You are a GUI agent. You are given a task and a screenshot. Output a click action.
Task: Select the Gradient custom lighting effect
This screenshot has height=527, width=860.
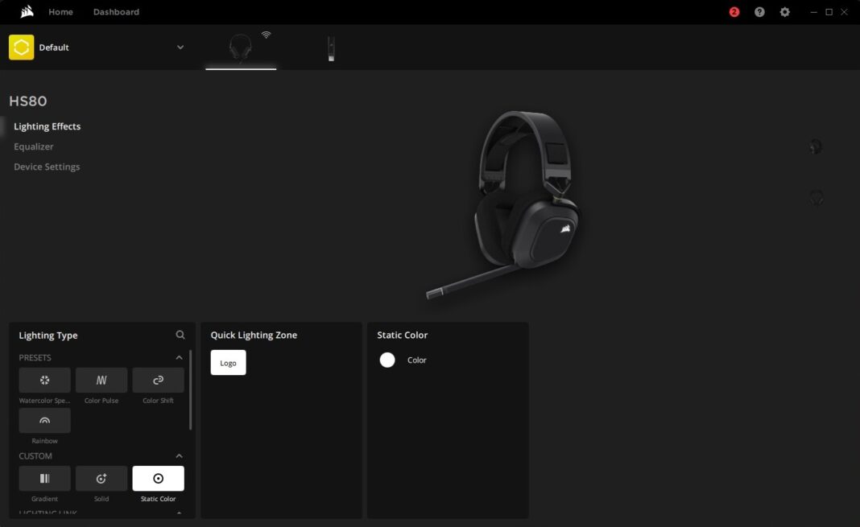click(x=44, y=478)
